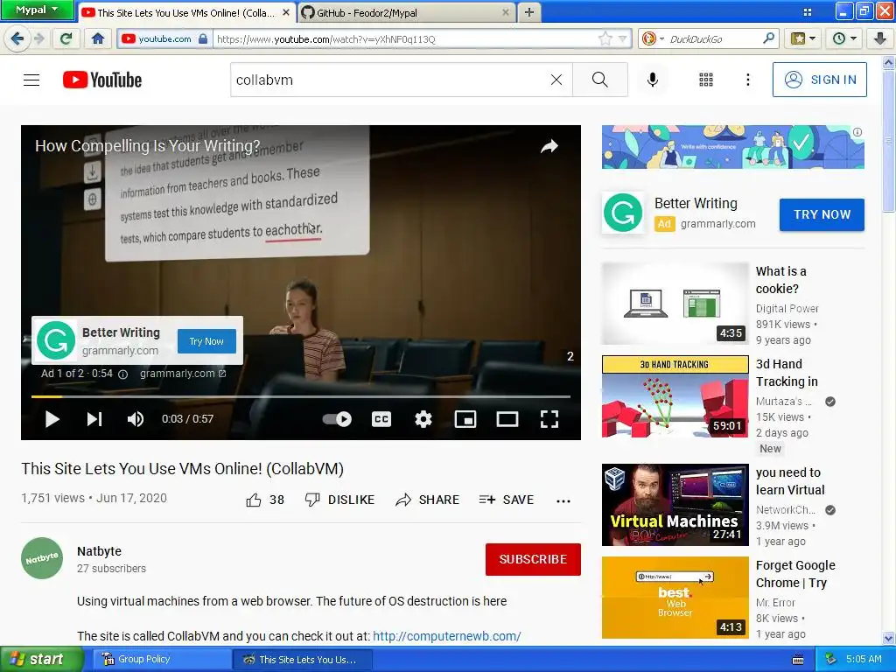The image size is (896, 672).
Task: Open the YouTube hamburger guide menu
Action: click(x=31, y=80)
